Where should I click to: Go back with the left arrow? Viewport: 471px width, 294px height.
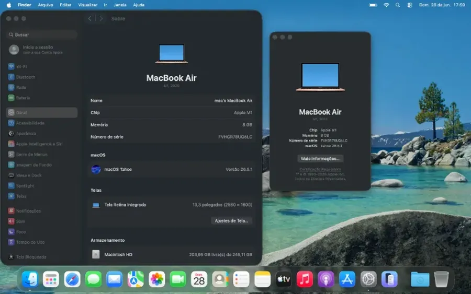pos(89,19)
